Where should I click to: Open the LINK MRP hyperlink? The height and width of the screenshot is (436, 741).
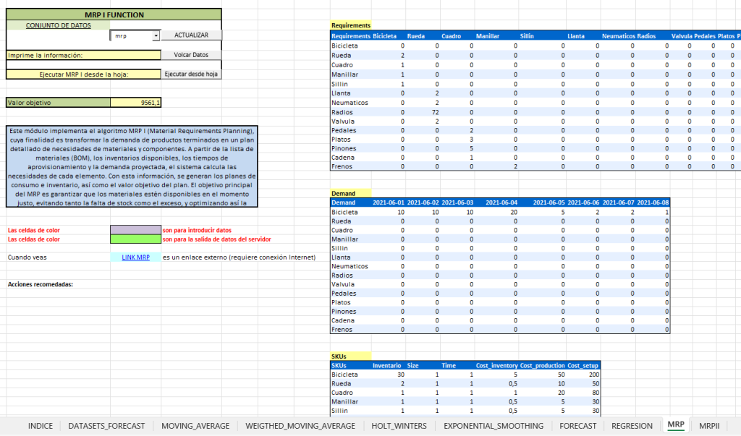point(135,257)
